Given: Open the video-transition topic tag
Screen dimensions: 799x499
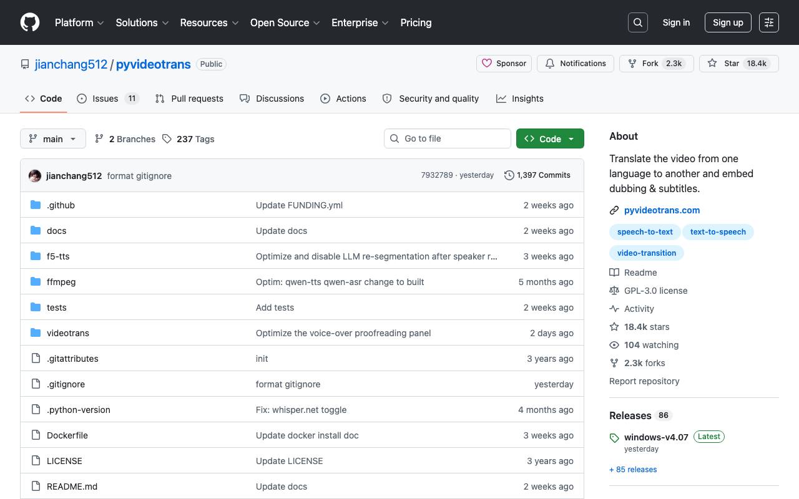Looking at the screenshot, I should point(647,253).
